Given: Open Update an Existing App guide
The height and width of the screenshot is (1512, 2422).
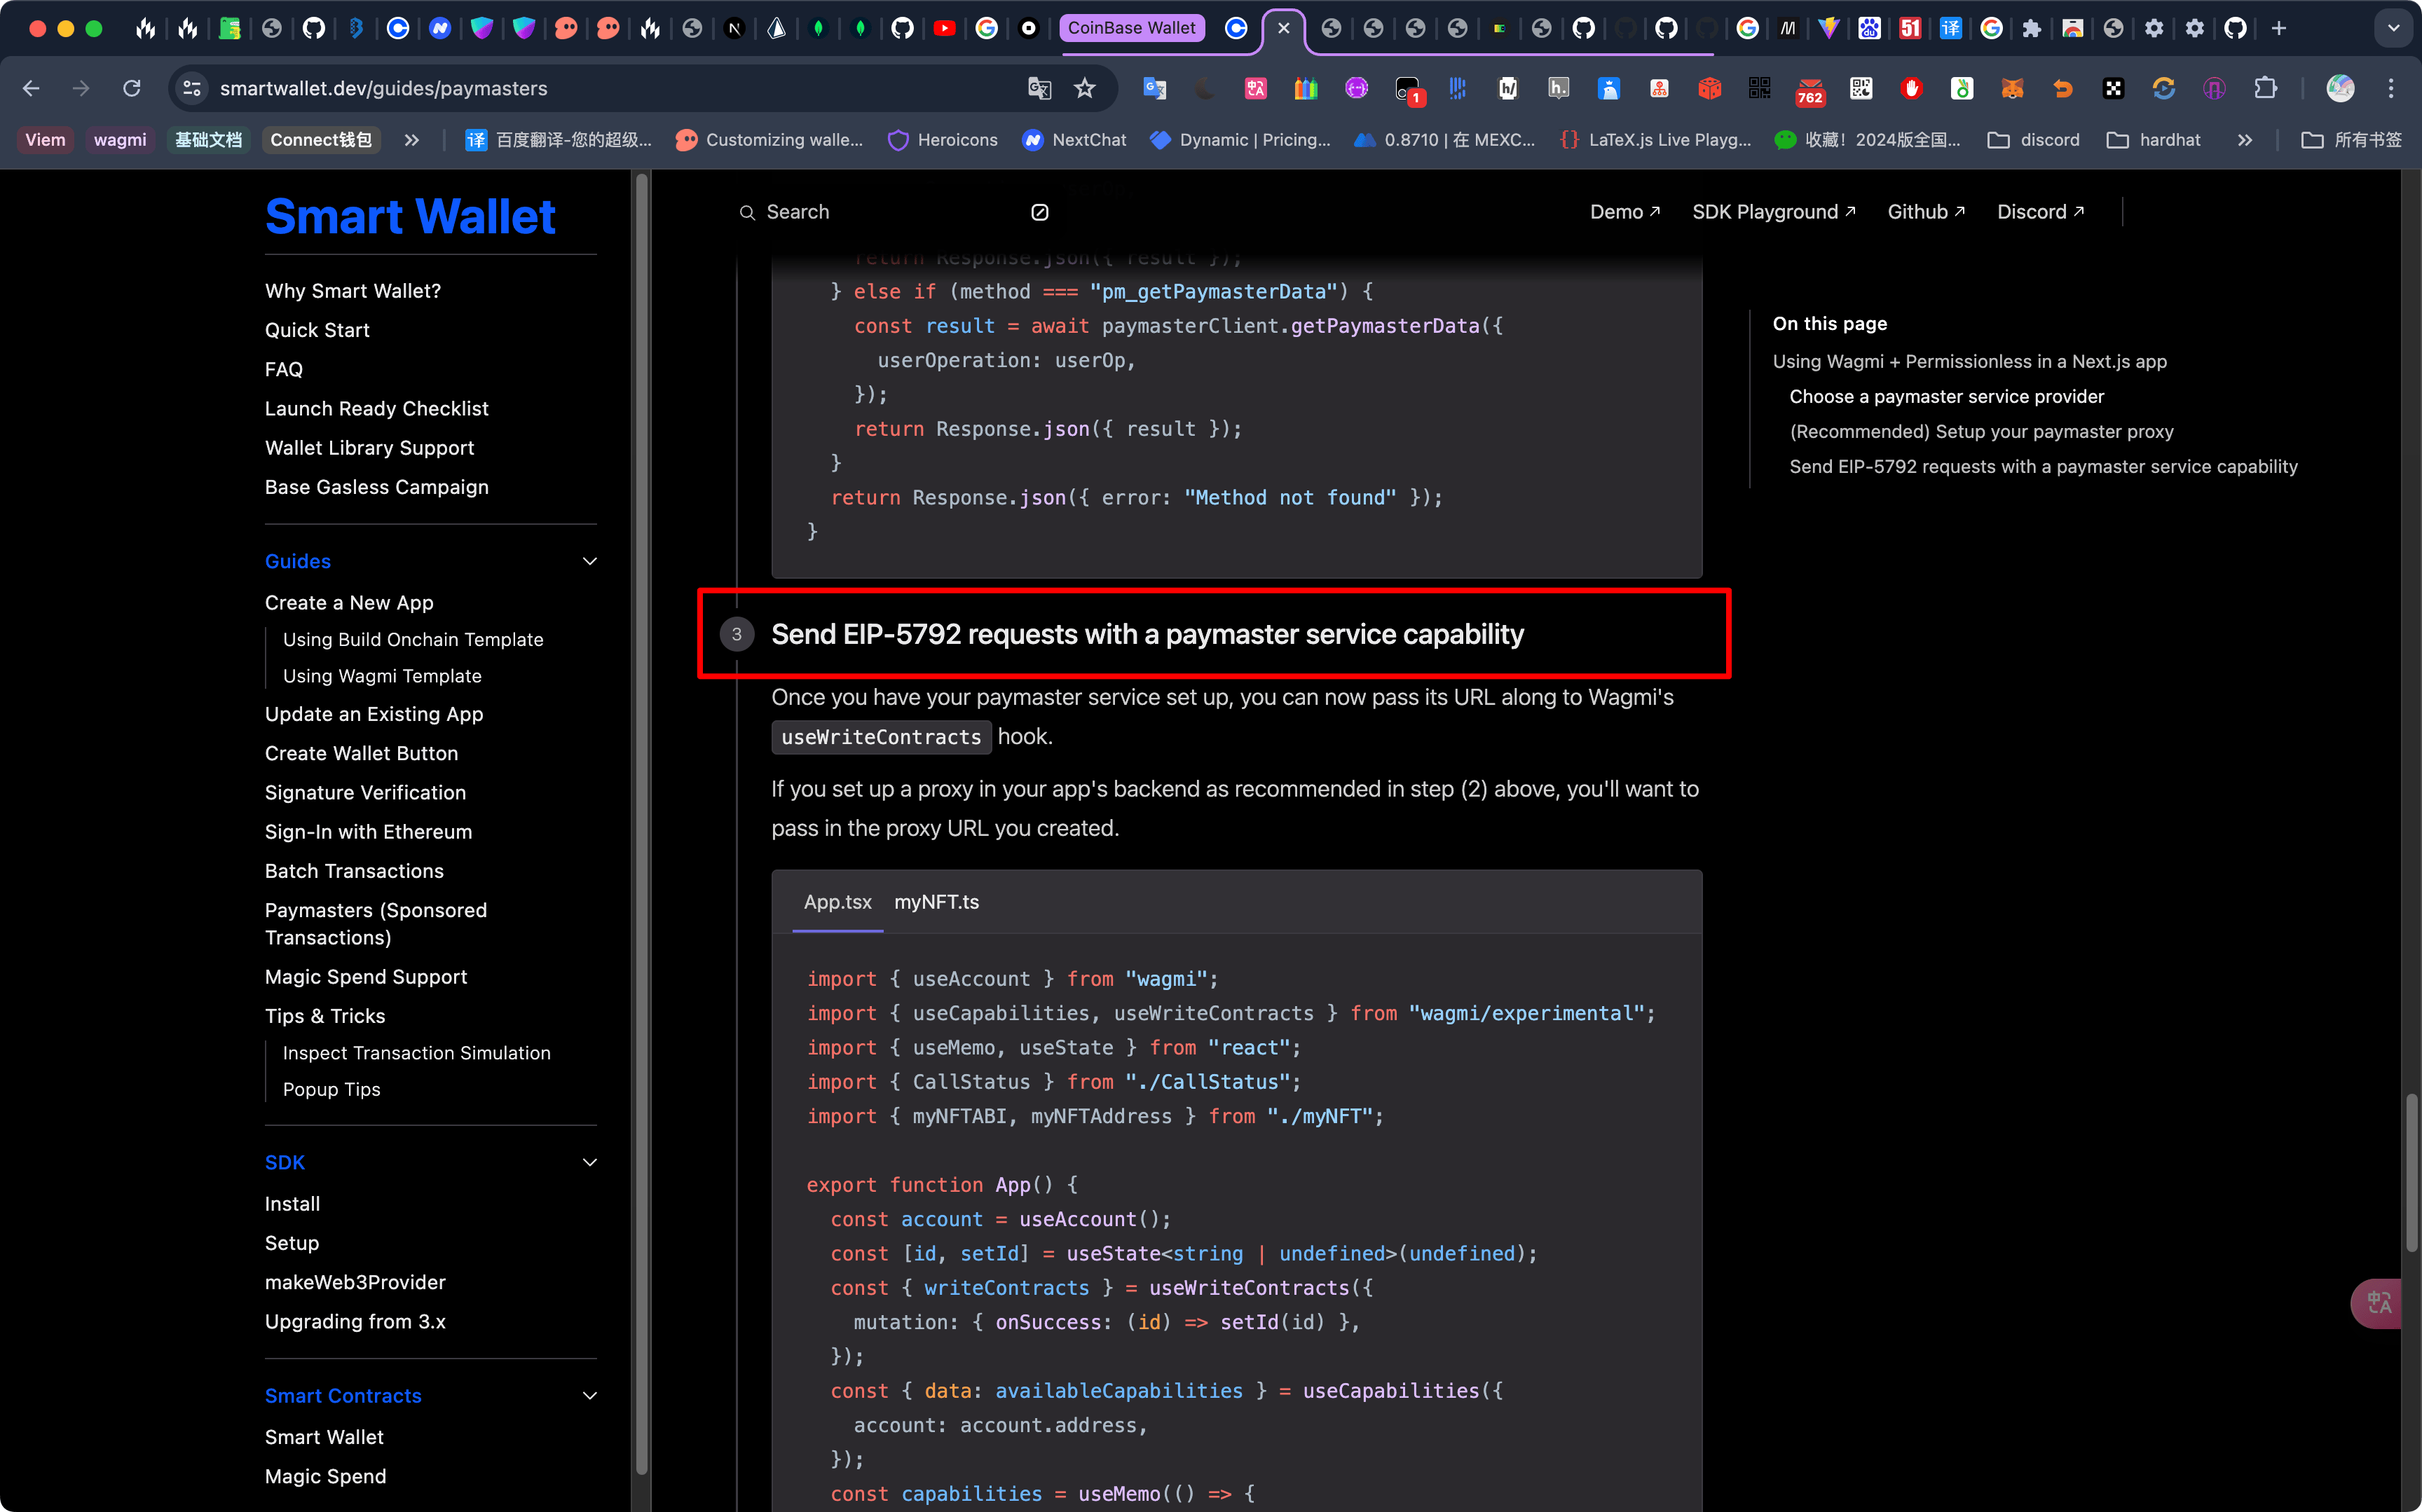Looking at the screenshot, I should [374, 714].
